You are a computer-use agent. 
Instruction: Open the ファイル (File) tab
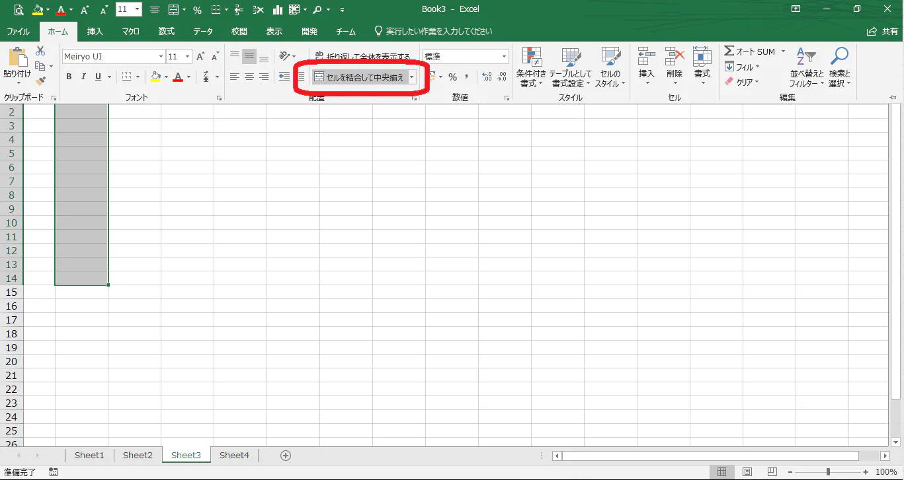click(x=18, y=32)
